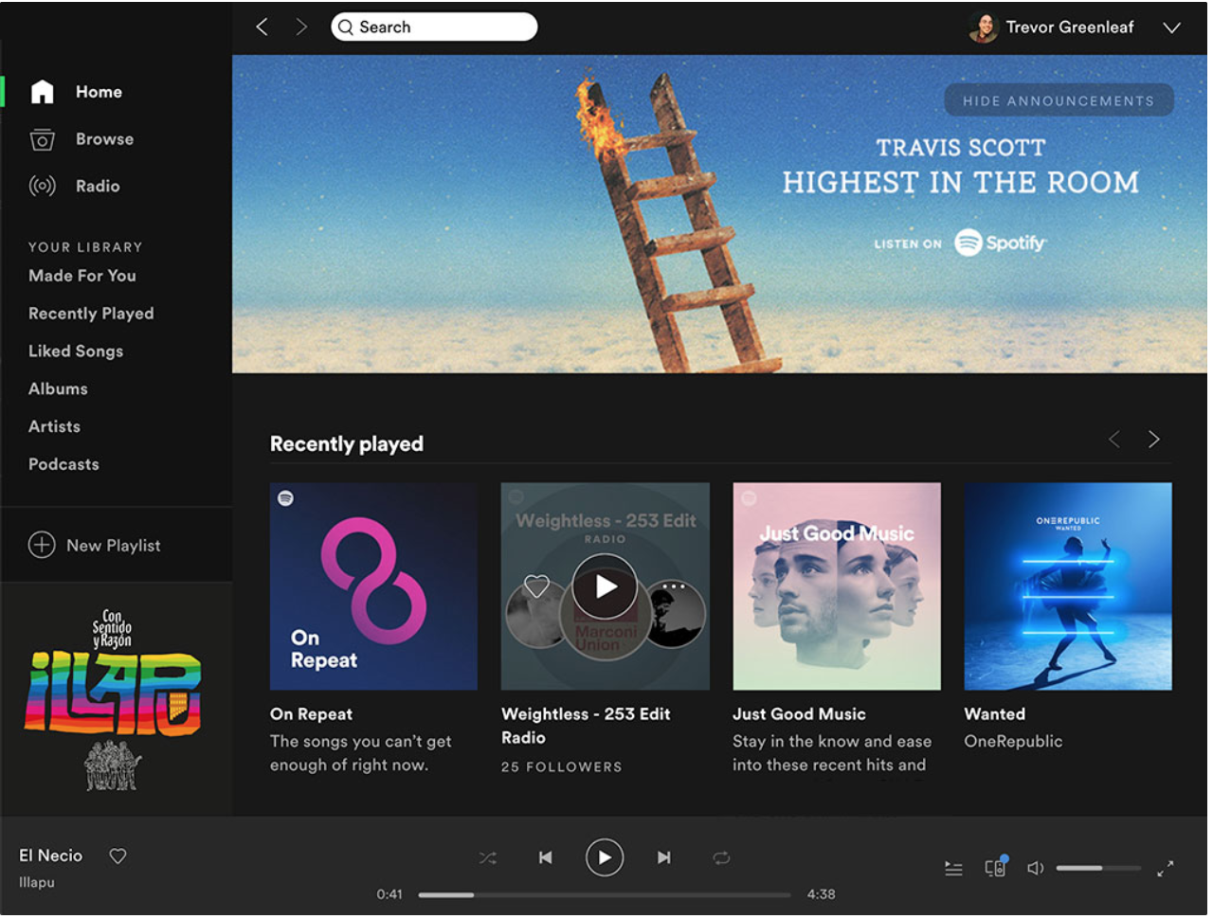Open the Wanted album title

pos(995,714)
